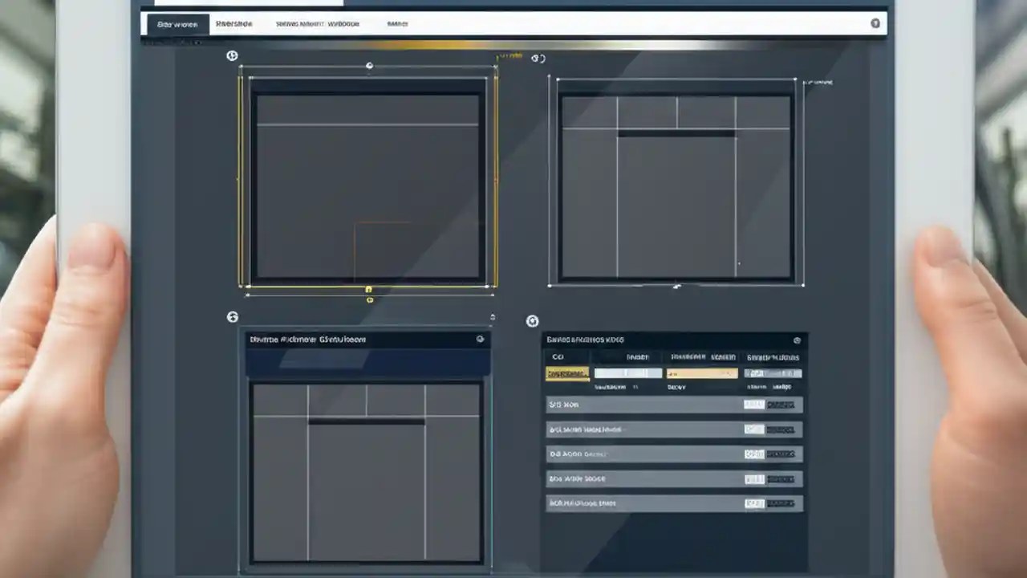1027x578 pixels.
Task: Toggle the switch on the first table row
Action: pyautogui.click(x=754, y=405)
